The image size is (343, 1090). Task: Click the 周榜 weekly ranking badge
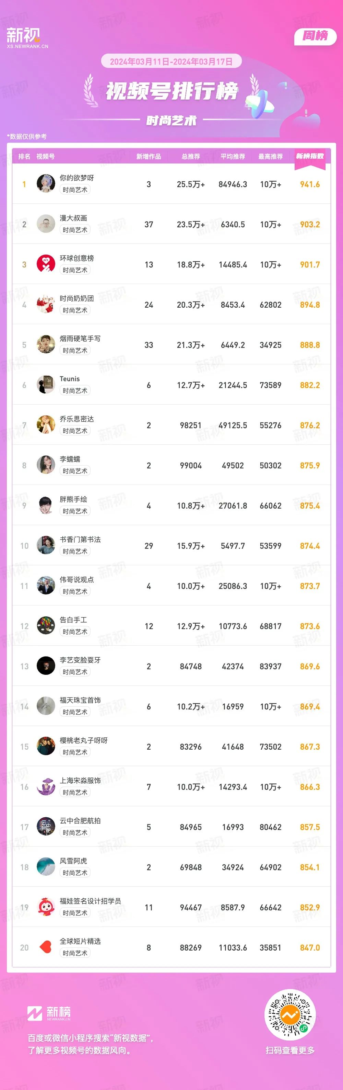point(315,36)
